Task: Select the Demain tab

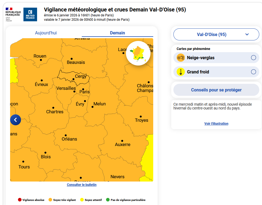Action: coord(117,33)
